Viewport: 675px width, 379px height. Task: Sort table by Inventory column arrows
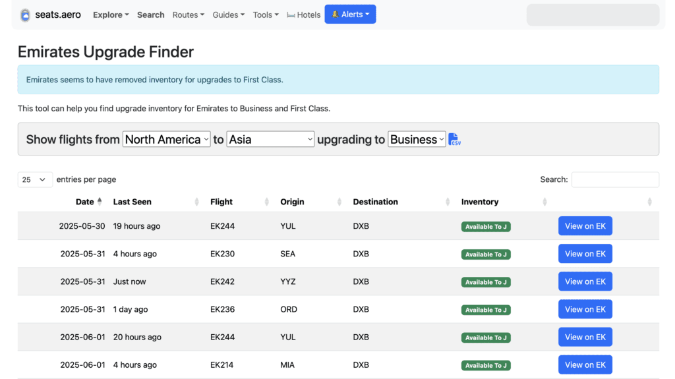pyautogui.click(x=544, y=202)
